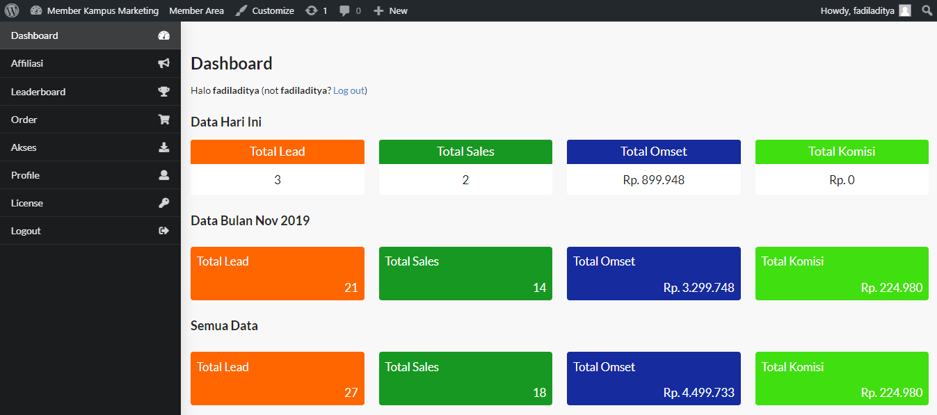Click the Log out link
937x415 pixels.
point(349,90)
